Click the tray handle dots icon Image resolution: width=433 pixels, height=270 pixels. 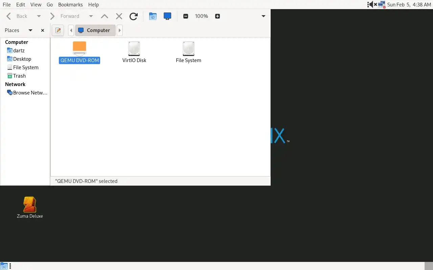[x=368, y=4]
